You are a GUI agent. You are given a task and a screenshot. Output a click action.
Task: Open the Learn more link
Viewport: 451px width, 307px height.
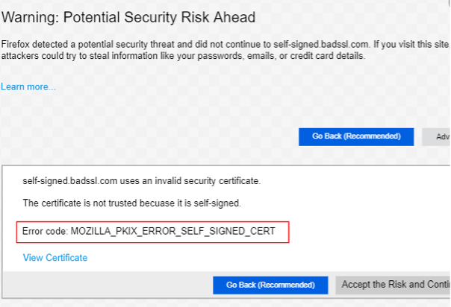coord(28,87)
